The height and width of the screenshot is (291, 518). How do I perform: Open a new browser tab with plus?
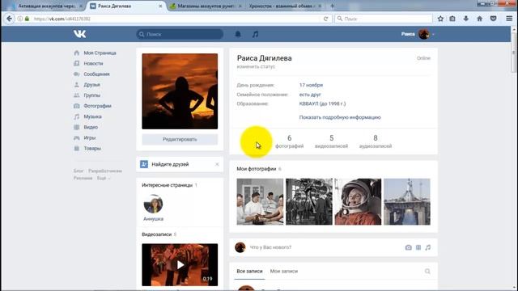click(x=332, y=6)
